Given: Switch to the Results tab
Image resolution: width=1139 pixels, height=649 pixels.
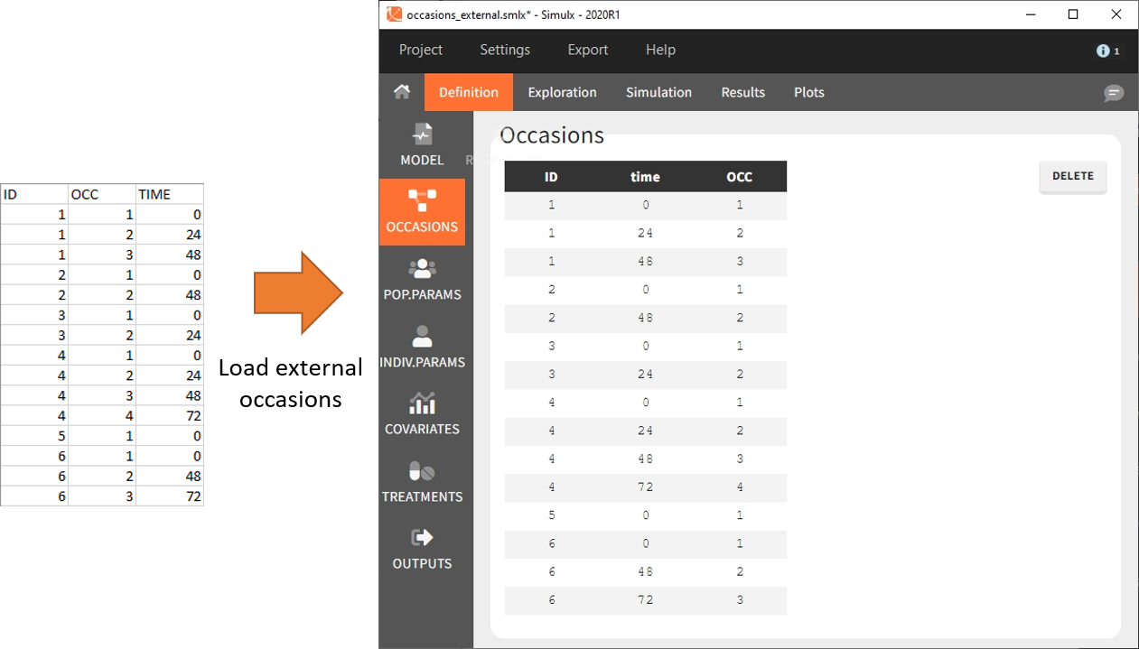Looking at the screenshot, I should pyautogui.click(x=742, y=92).
